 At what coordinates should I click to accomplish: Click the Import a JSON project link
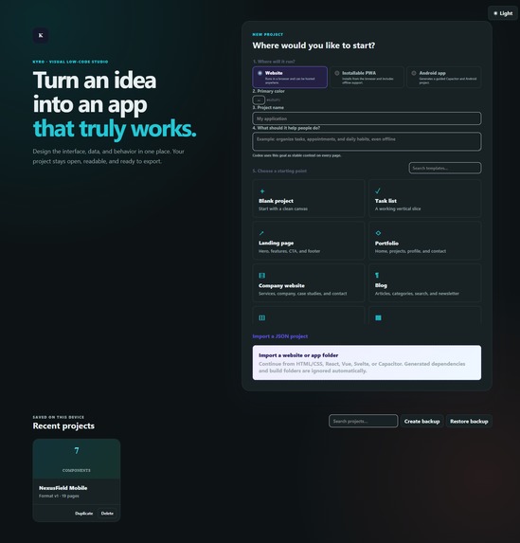point(280,336)
